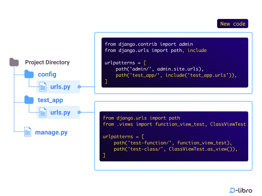This screenshot has width=262, height=196.
Task: Click the urls.py file icon under config
Action: (x=43, y=87)
